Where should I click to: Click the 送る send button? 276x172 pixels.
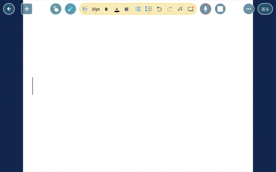click(x=265, y=9)
